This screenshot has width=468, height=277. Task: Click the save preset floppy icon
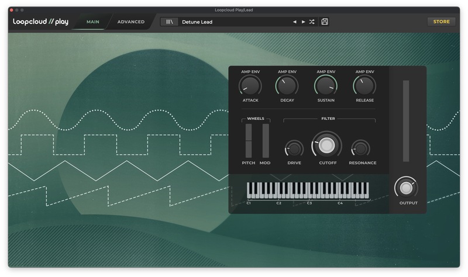[325, 22]
